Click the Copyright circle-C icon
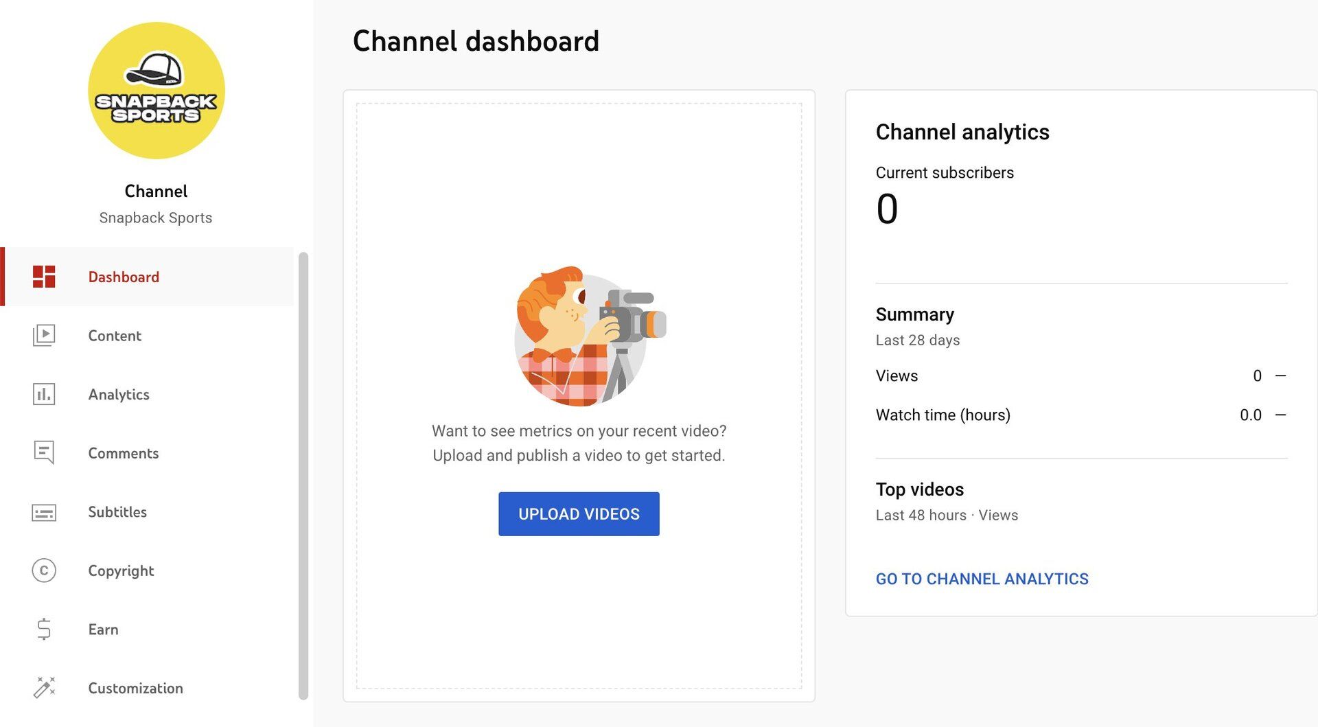1318x727 pixels. point(44,570)
